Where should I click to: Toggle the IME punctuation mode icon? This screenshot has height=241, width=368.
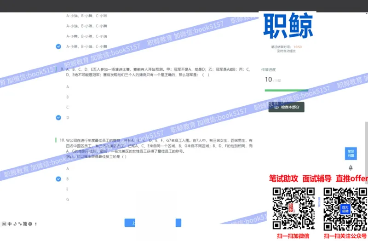click(20, 224)
